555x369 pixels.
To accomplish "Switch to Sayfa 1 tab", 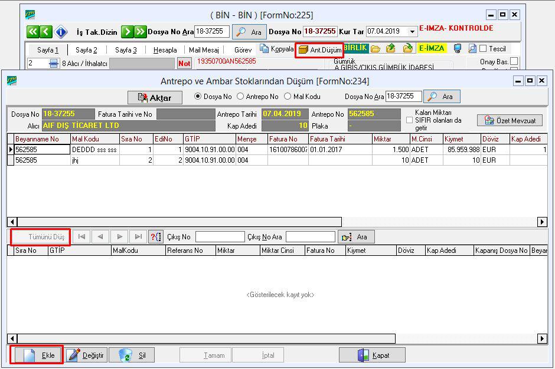I will [48, 50].
